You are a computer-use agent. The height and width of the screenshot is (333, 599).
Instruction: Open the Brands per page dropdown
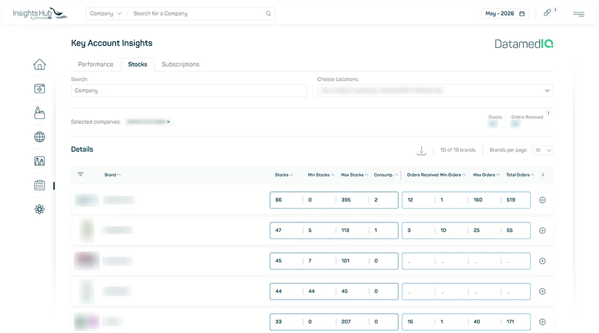(x=543, y=150)
